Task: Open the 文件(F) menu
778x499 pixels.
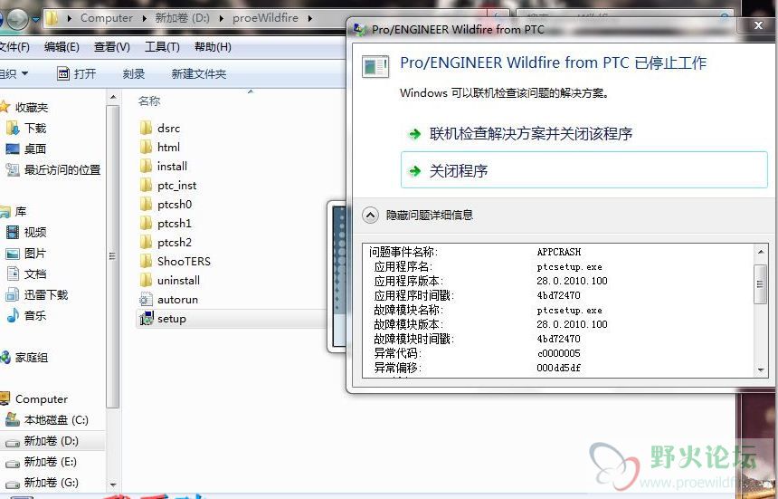Action: [14, 47]
